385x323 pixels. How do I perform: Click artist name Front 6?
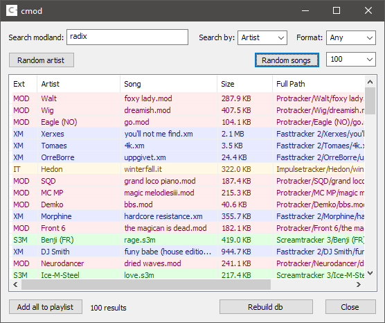point(53,228)
